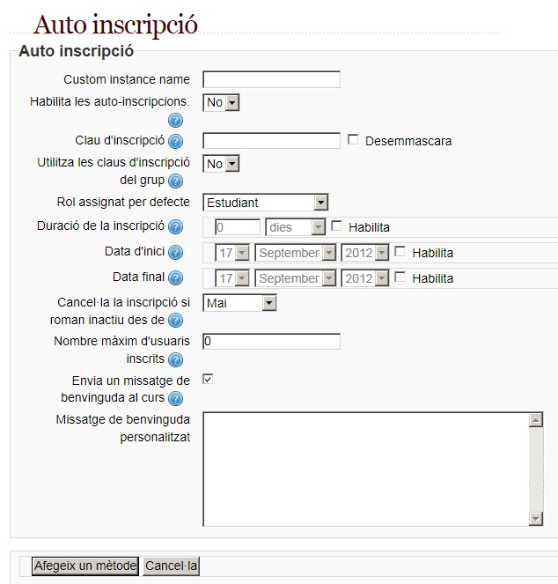558x584 pixels.
Task: Click the Cancel·la button
Action: (x=172, y=566)
